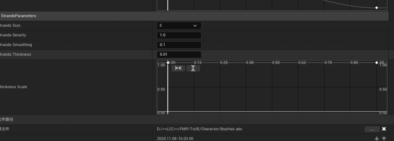
Task: Click the 0.75 tick on curve time axis
Action: coord(328,62)
